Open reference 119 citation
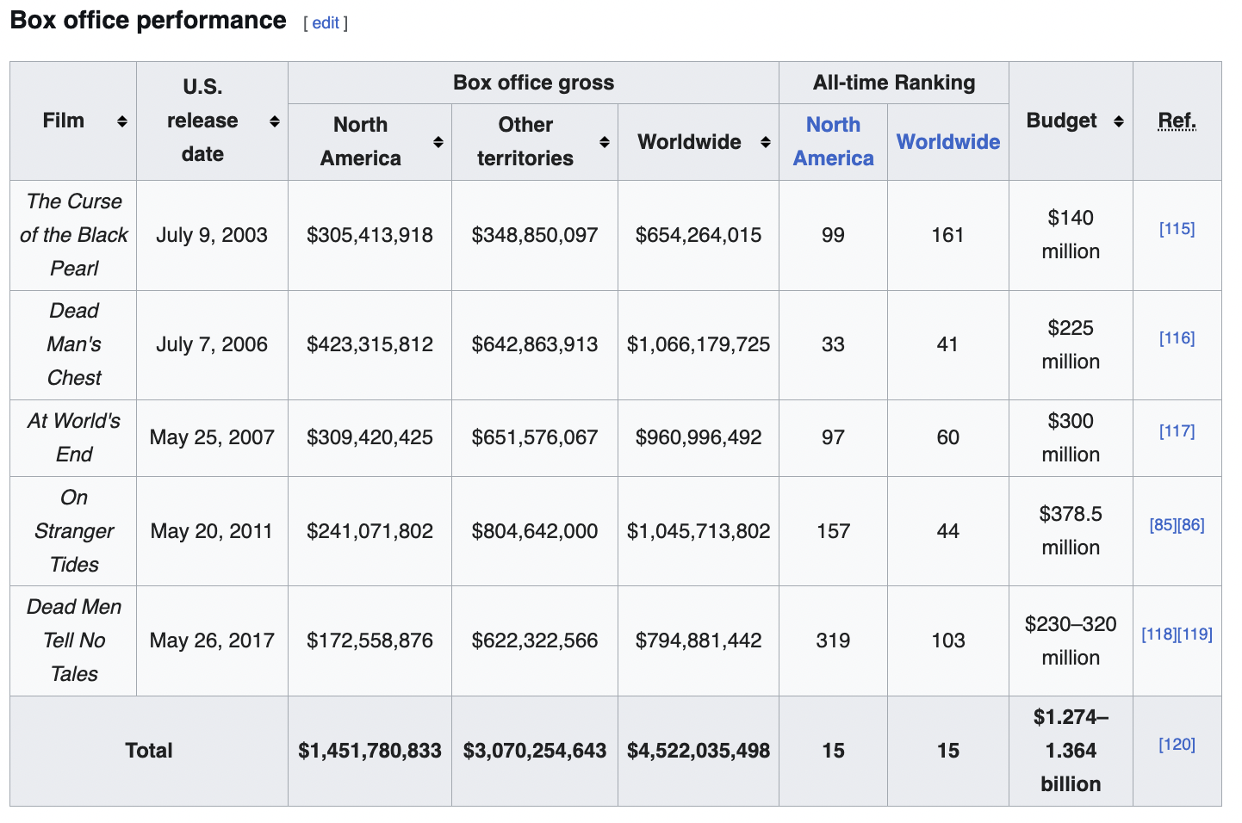This screenshot has width=1242, height=823. click(x=1195, y=634)
